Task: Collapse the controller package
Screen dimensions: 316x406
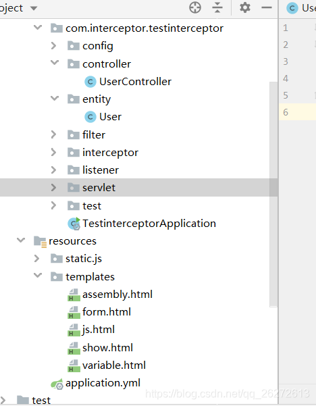Action: [55, 63]
